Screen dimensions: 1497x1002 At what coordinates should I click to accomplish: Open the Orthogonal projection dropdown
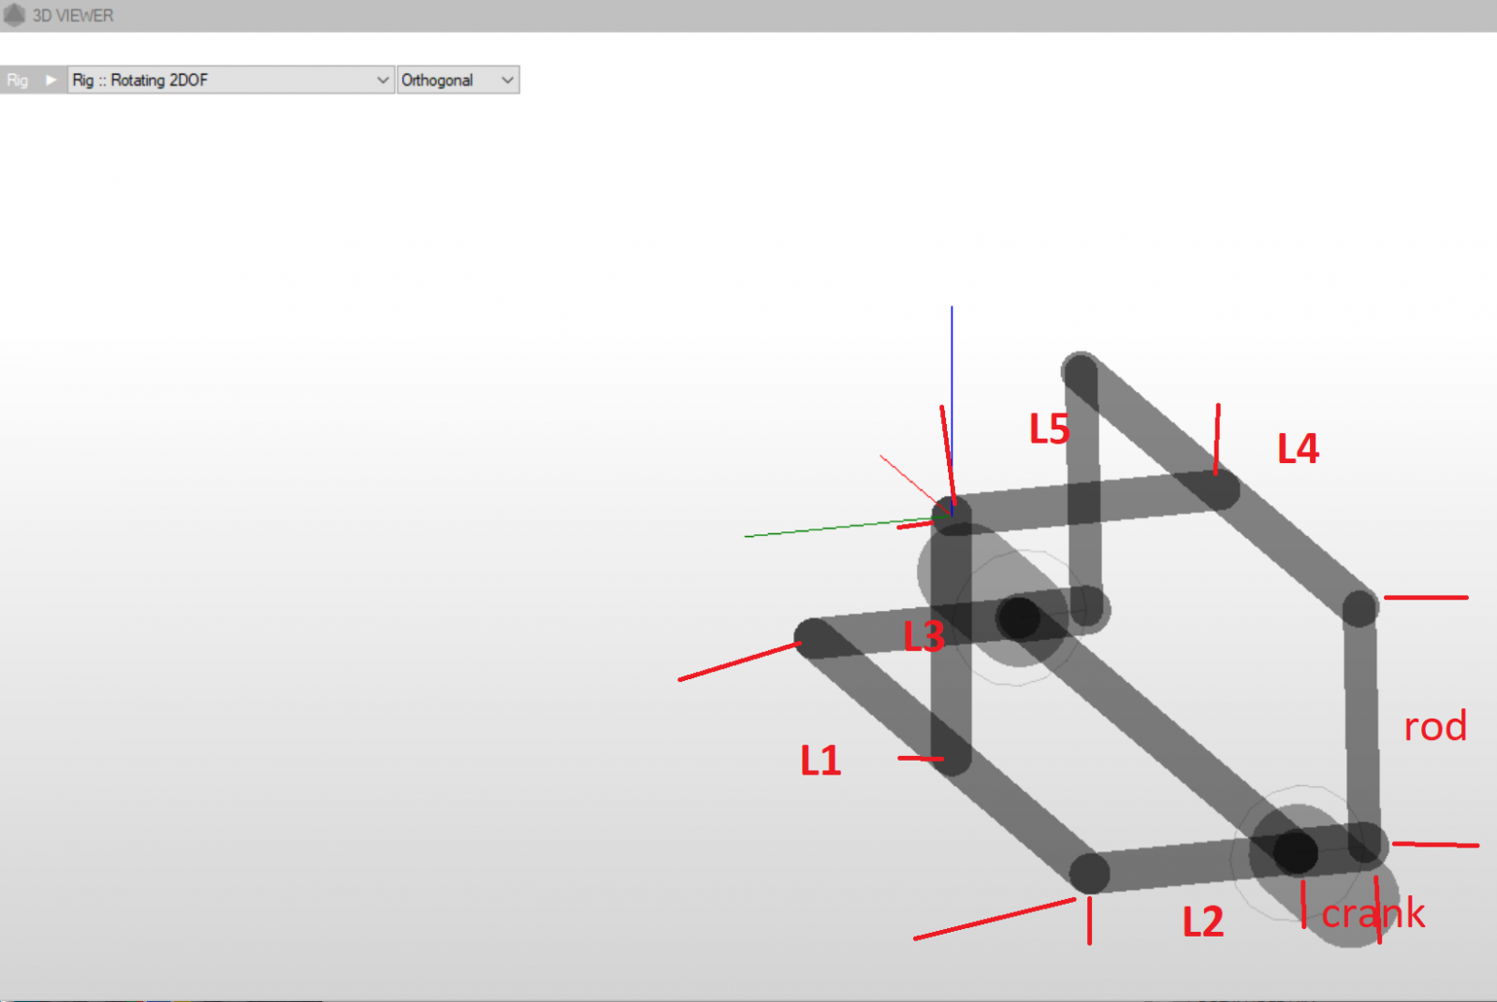[x=458, y=80]
